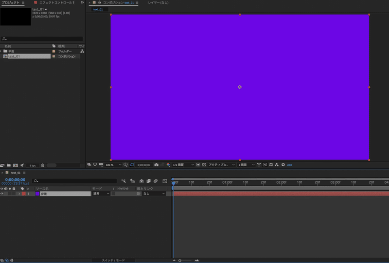
Task: Open the アクティブカ.. camera dropdown
Action: [221, 165]
